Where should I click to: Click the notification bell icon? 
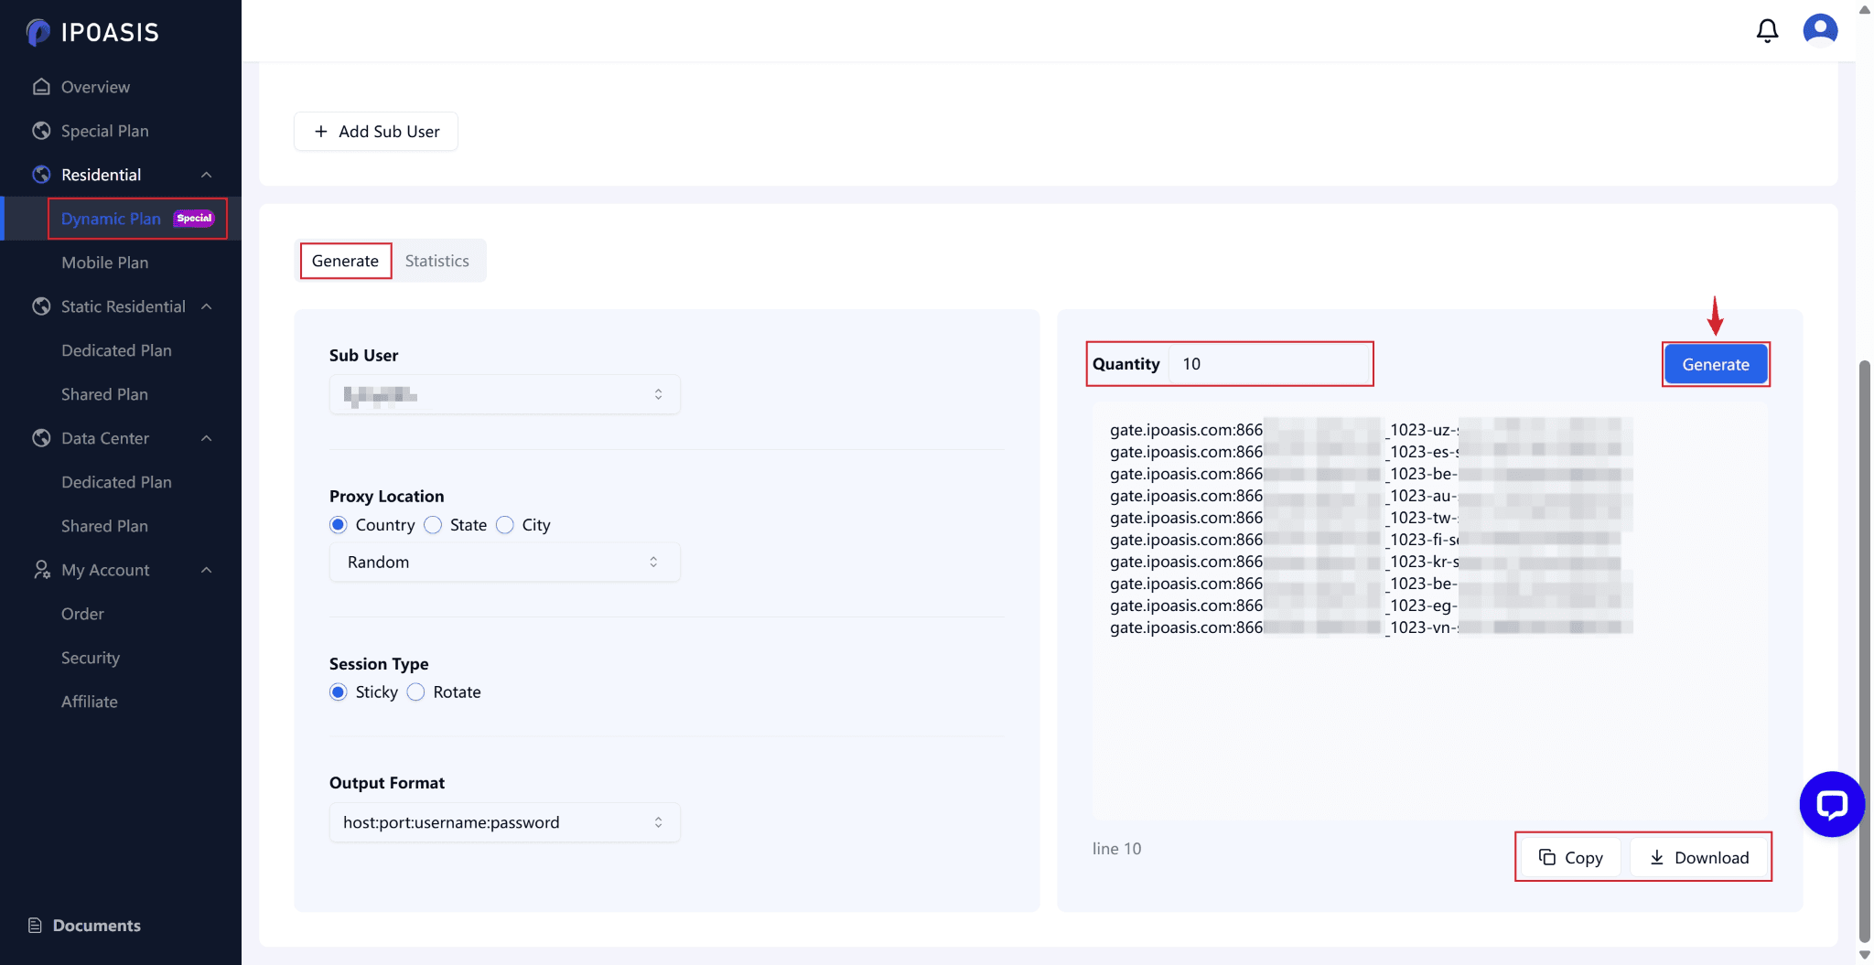click(x=1767, y=31)
